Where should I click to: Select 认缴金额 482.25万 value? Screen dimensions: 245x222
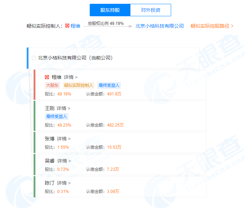click(x=115, y=125)
